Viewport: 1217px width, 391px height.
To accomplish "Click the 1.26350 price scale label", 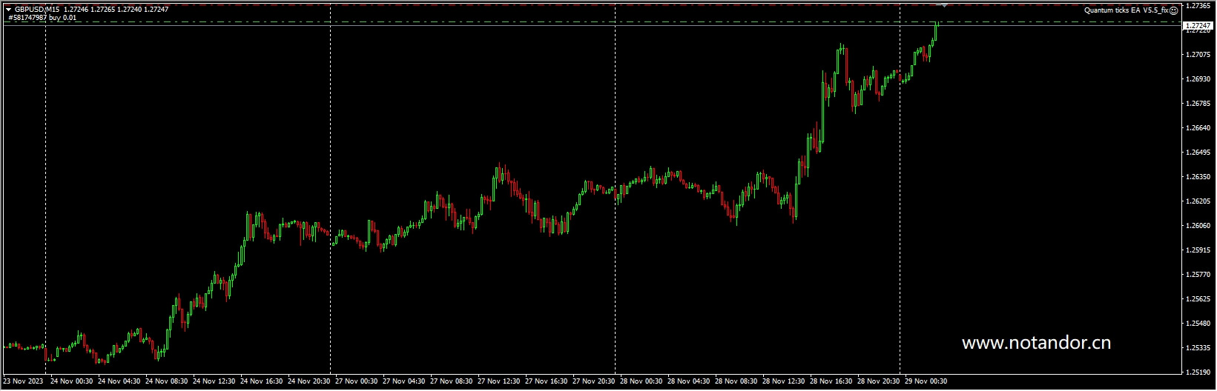I will 1198,177.
